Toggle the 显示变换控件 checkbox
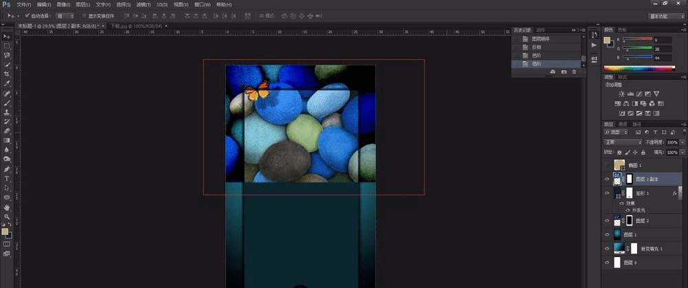This screenshot has width=688, height=288. pos(83,14)
